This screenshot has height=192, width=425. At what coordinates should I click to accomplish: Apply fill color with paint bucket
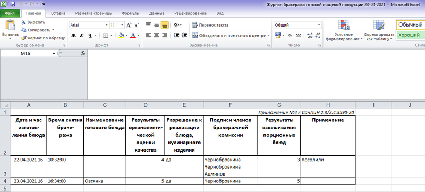[x=122, y=35]
